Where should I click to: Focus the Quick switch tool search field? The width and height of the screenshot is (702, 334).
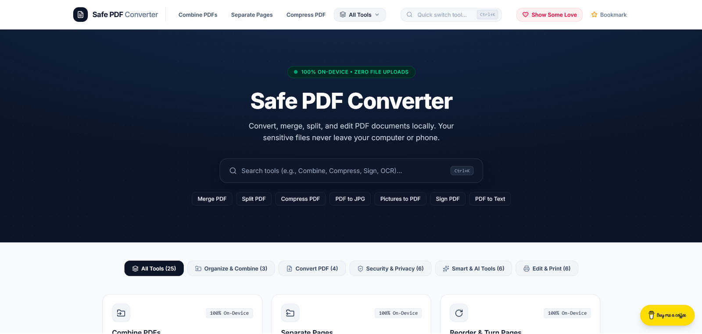pos(451,14)
